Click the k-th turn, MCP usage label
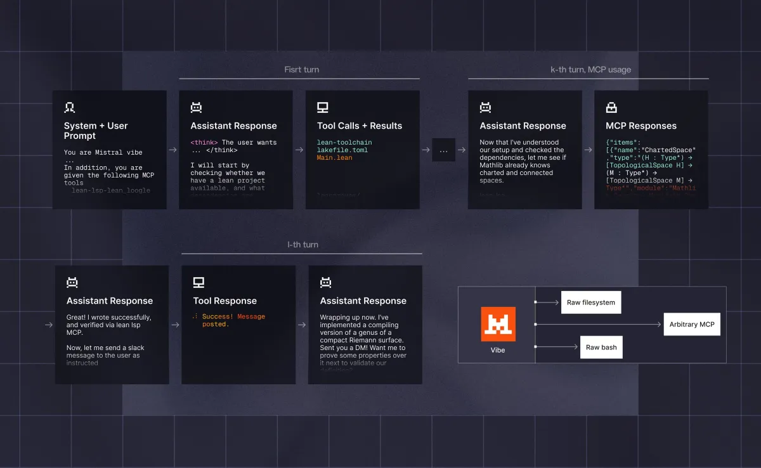The width and height of the screenshot is (761, 468). pos(590,70)
